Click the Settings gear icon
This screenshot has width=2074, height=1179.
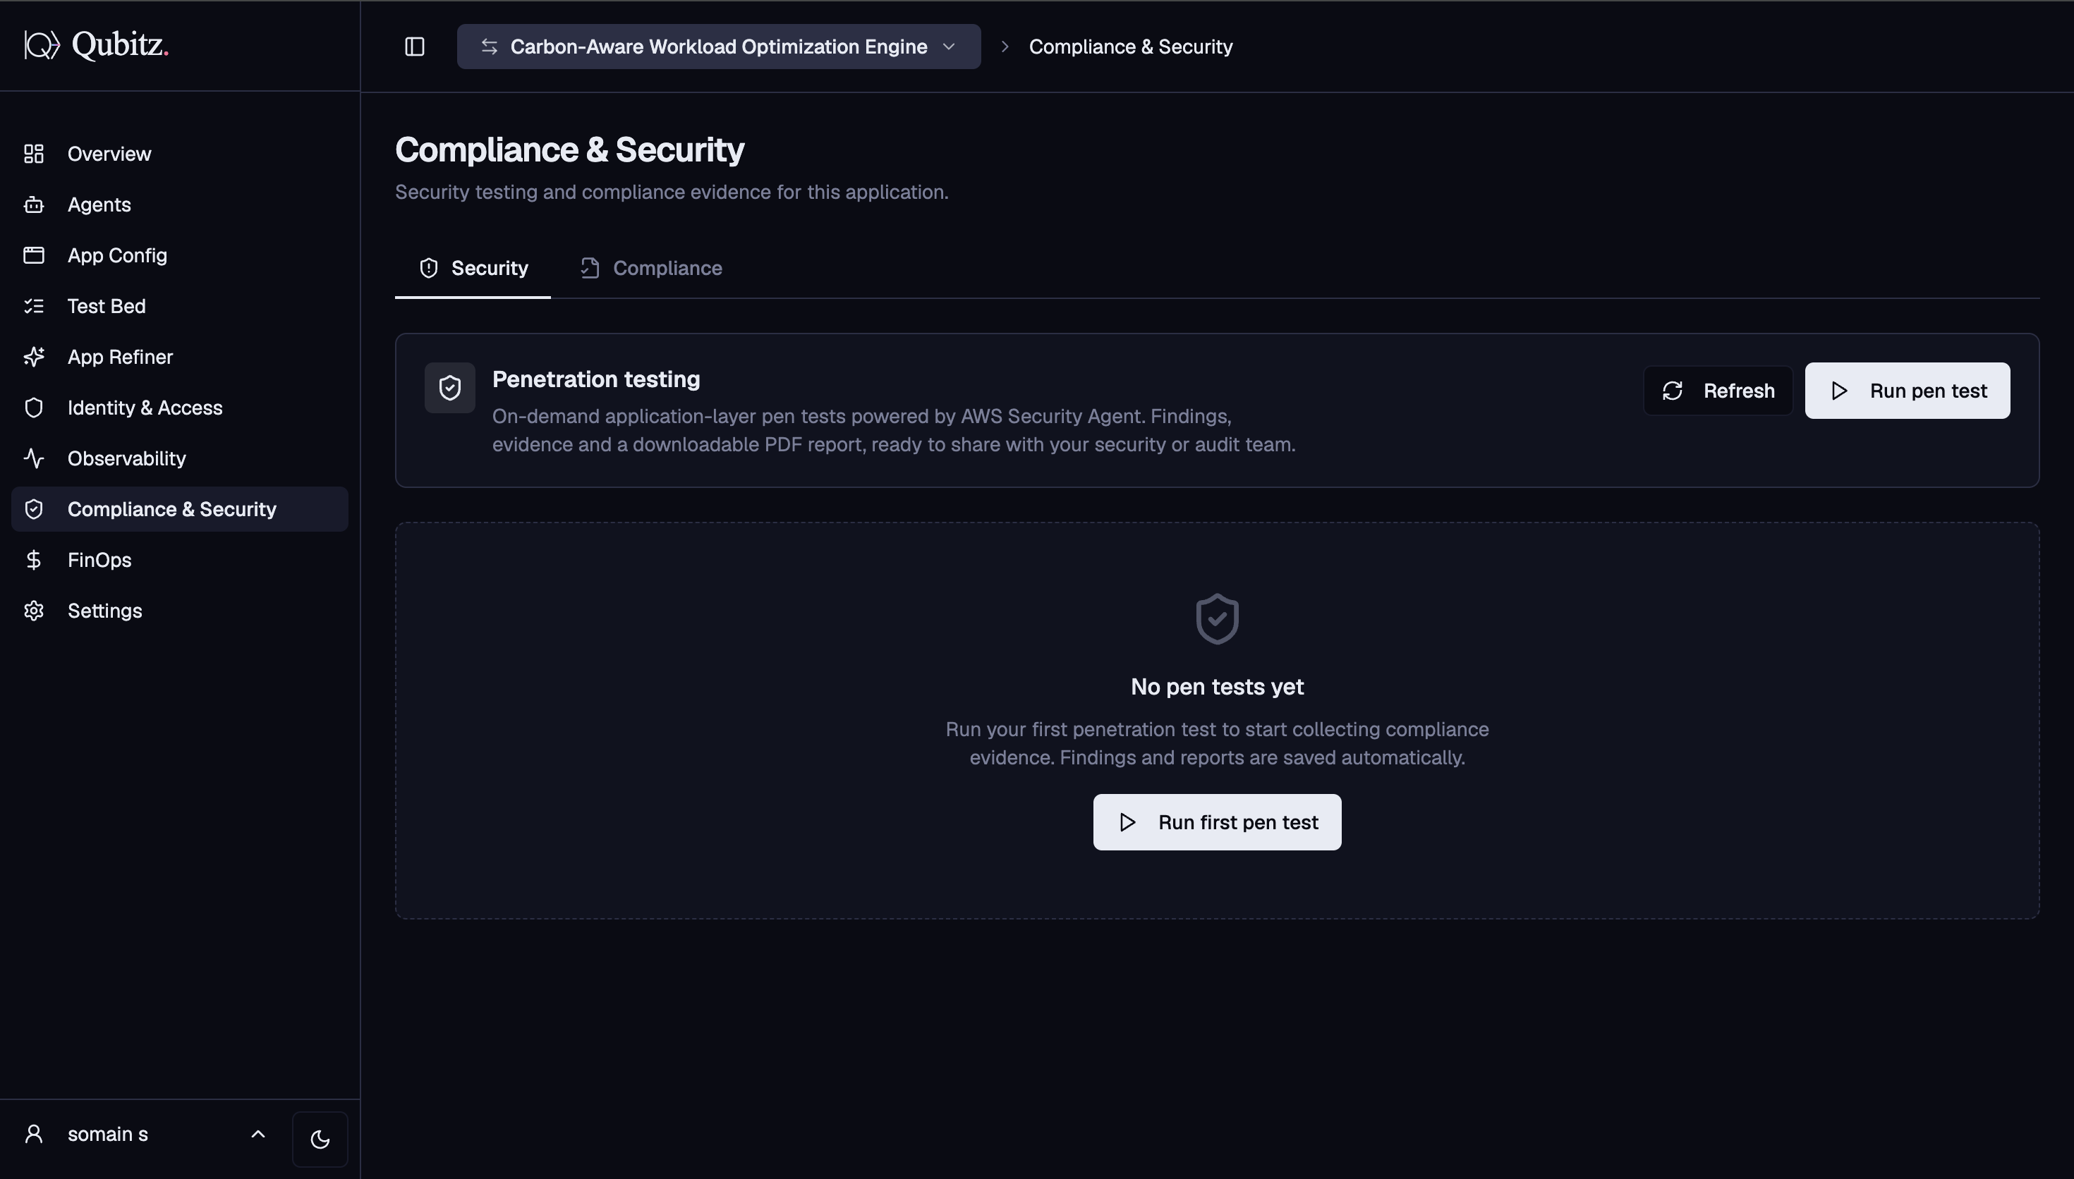click(33, 611)
